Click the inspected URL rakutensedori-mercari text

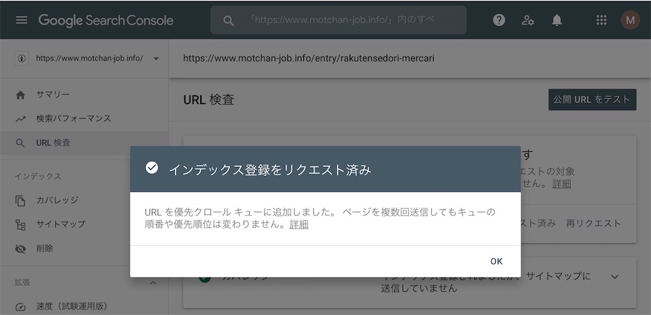[308, 58]
